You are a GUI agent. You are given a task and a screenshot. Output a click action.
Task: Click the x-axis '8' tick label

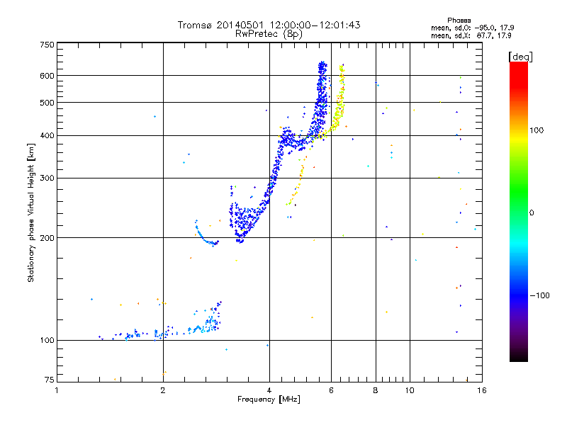[x=376, y=390]
